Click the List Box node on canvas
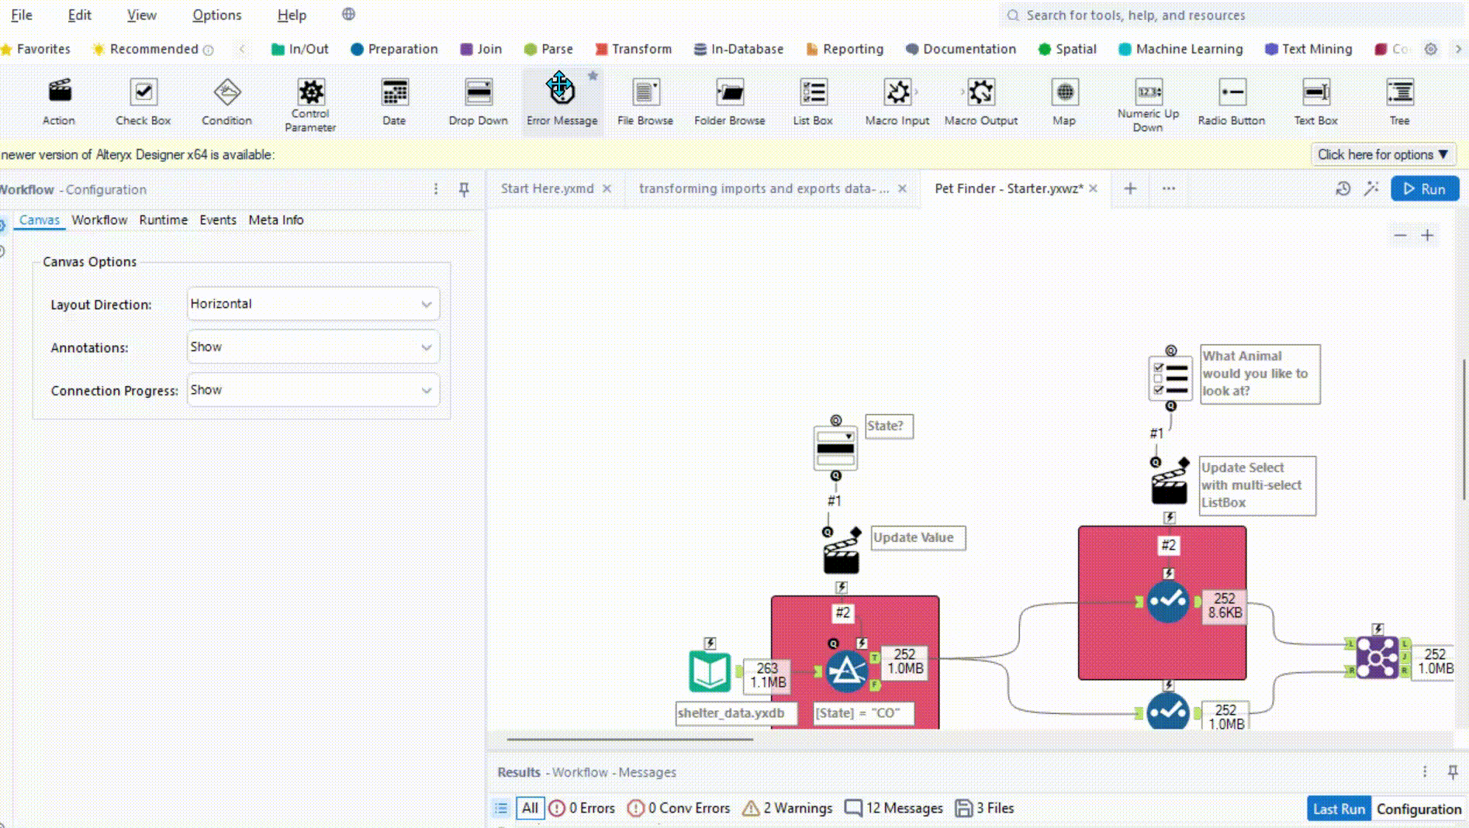 click(1170, 378)
